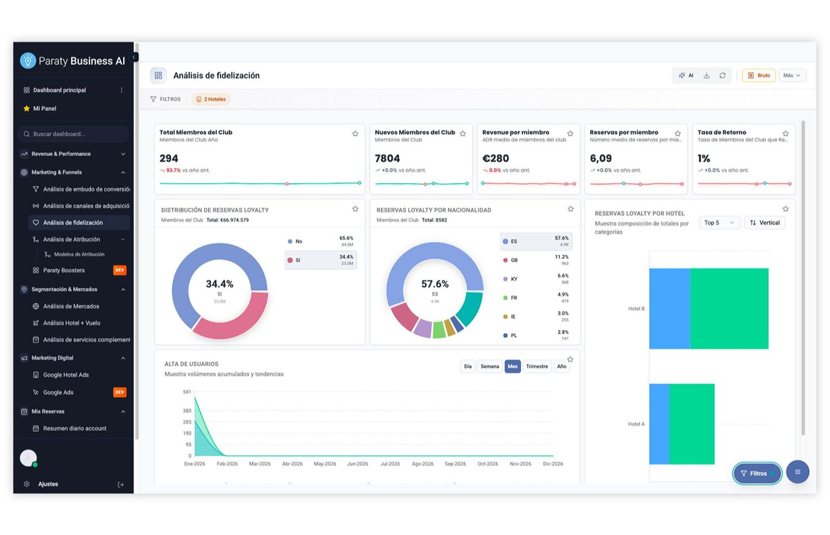Open the Top 5 dropdown
830x535 pixels.
point(719,223)
